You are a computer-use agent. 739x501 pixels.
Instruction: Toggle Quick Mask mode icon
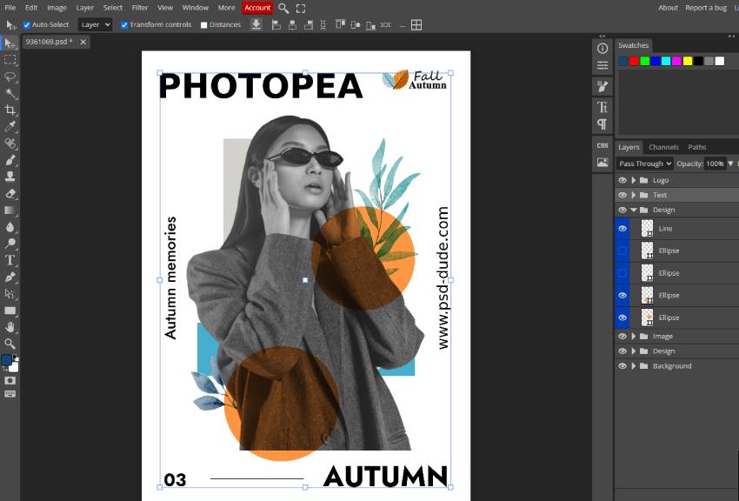10,380
